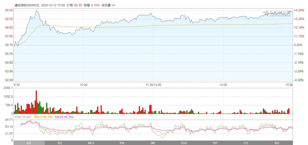This screenshot has height=145, width=308.
Task: Click the 10:30 time axis label
Action: tap(83, 85)
